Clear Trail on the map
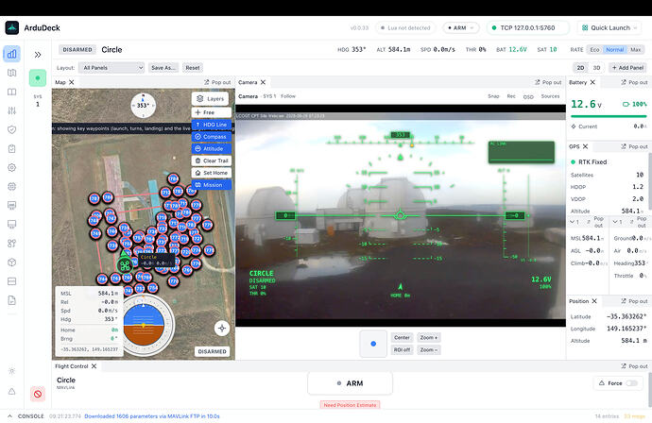This screenshot has width=652, height=423. point(212,161)
